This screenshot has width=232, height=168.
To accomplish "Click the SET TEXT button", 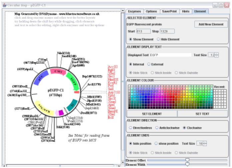I will (x=202, y=114).
